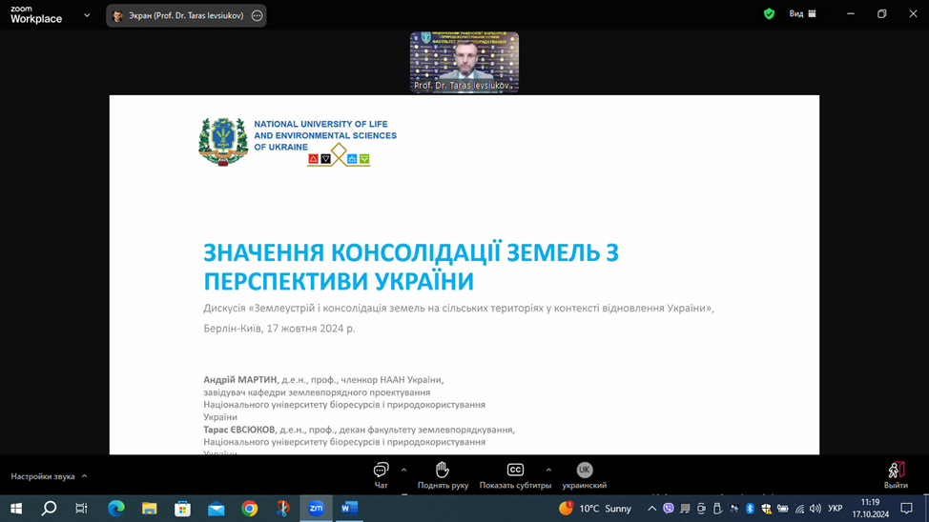Show subtitles with CC button
This screenshot has height=522, width=929.
pyautogui.click(x=515, y=476)
